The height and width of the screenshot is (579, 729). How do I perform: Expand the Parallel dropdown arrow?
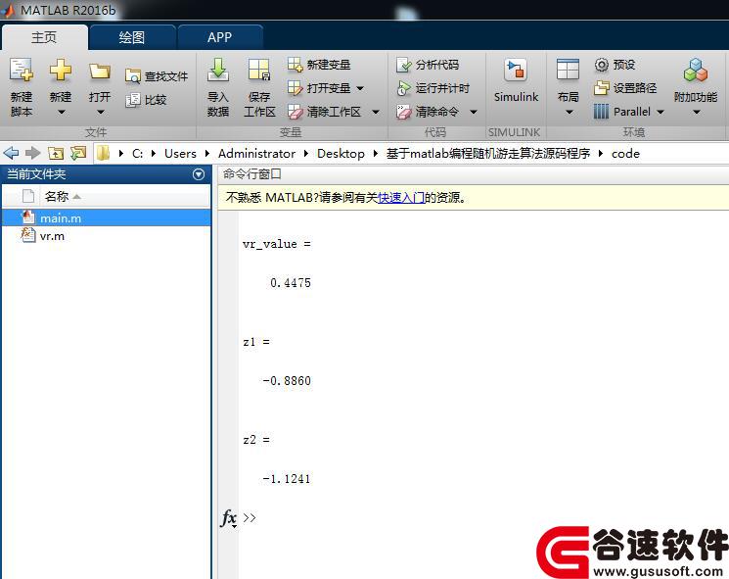pos(661,112)
